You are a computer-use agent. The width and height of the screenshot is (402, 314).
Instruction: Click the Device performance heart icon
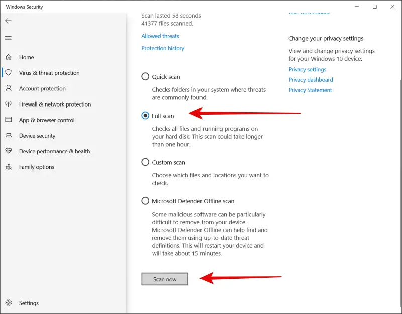9,151
